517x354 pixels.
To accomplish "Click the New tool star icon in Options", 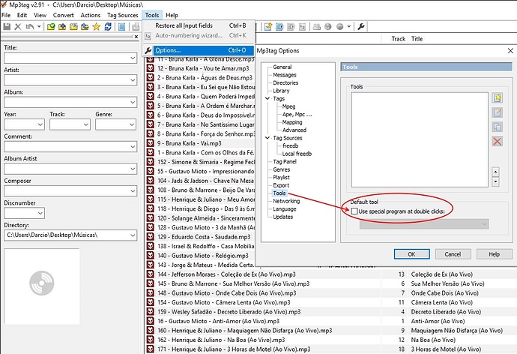I will (498, 97).
